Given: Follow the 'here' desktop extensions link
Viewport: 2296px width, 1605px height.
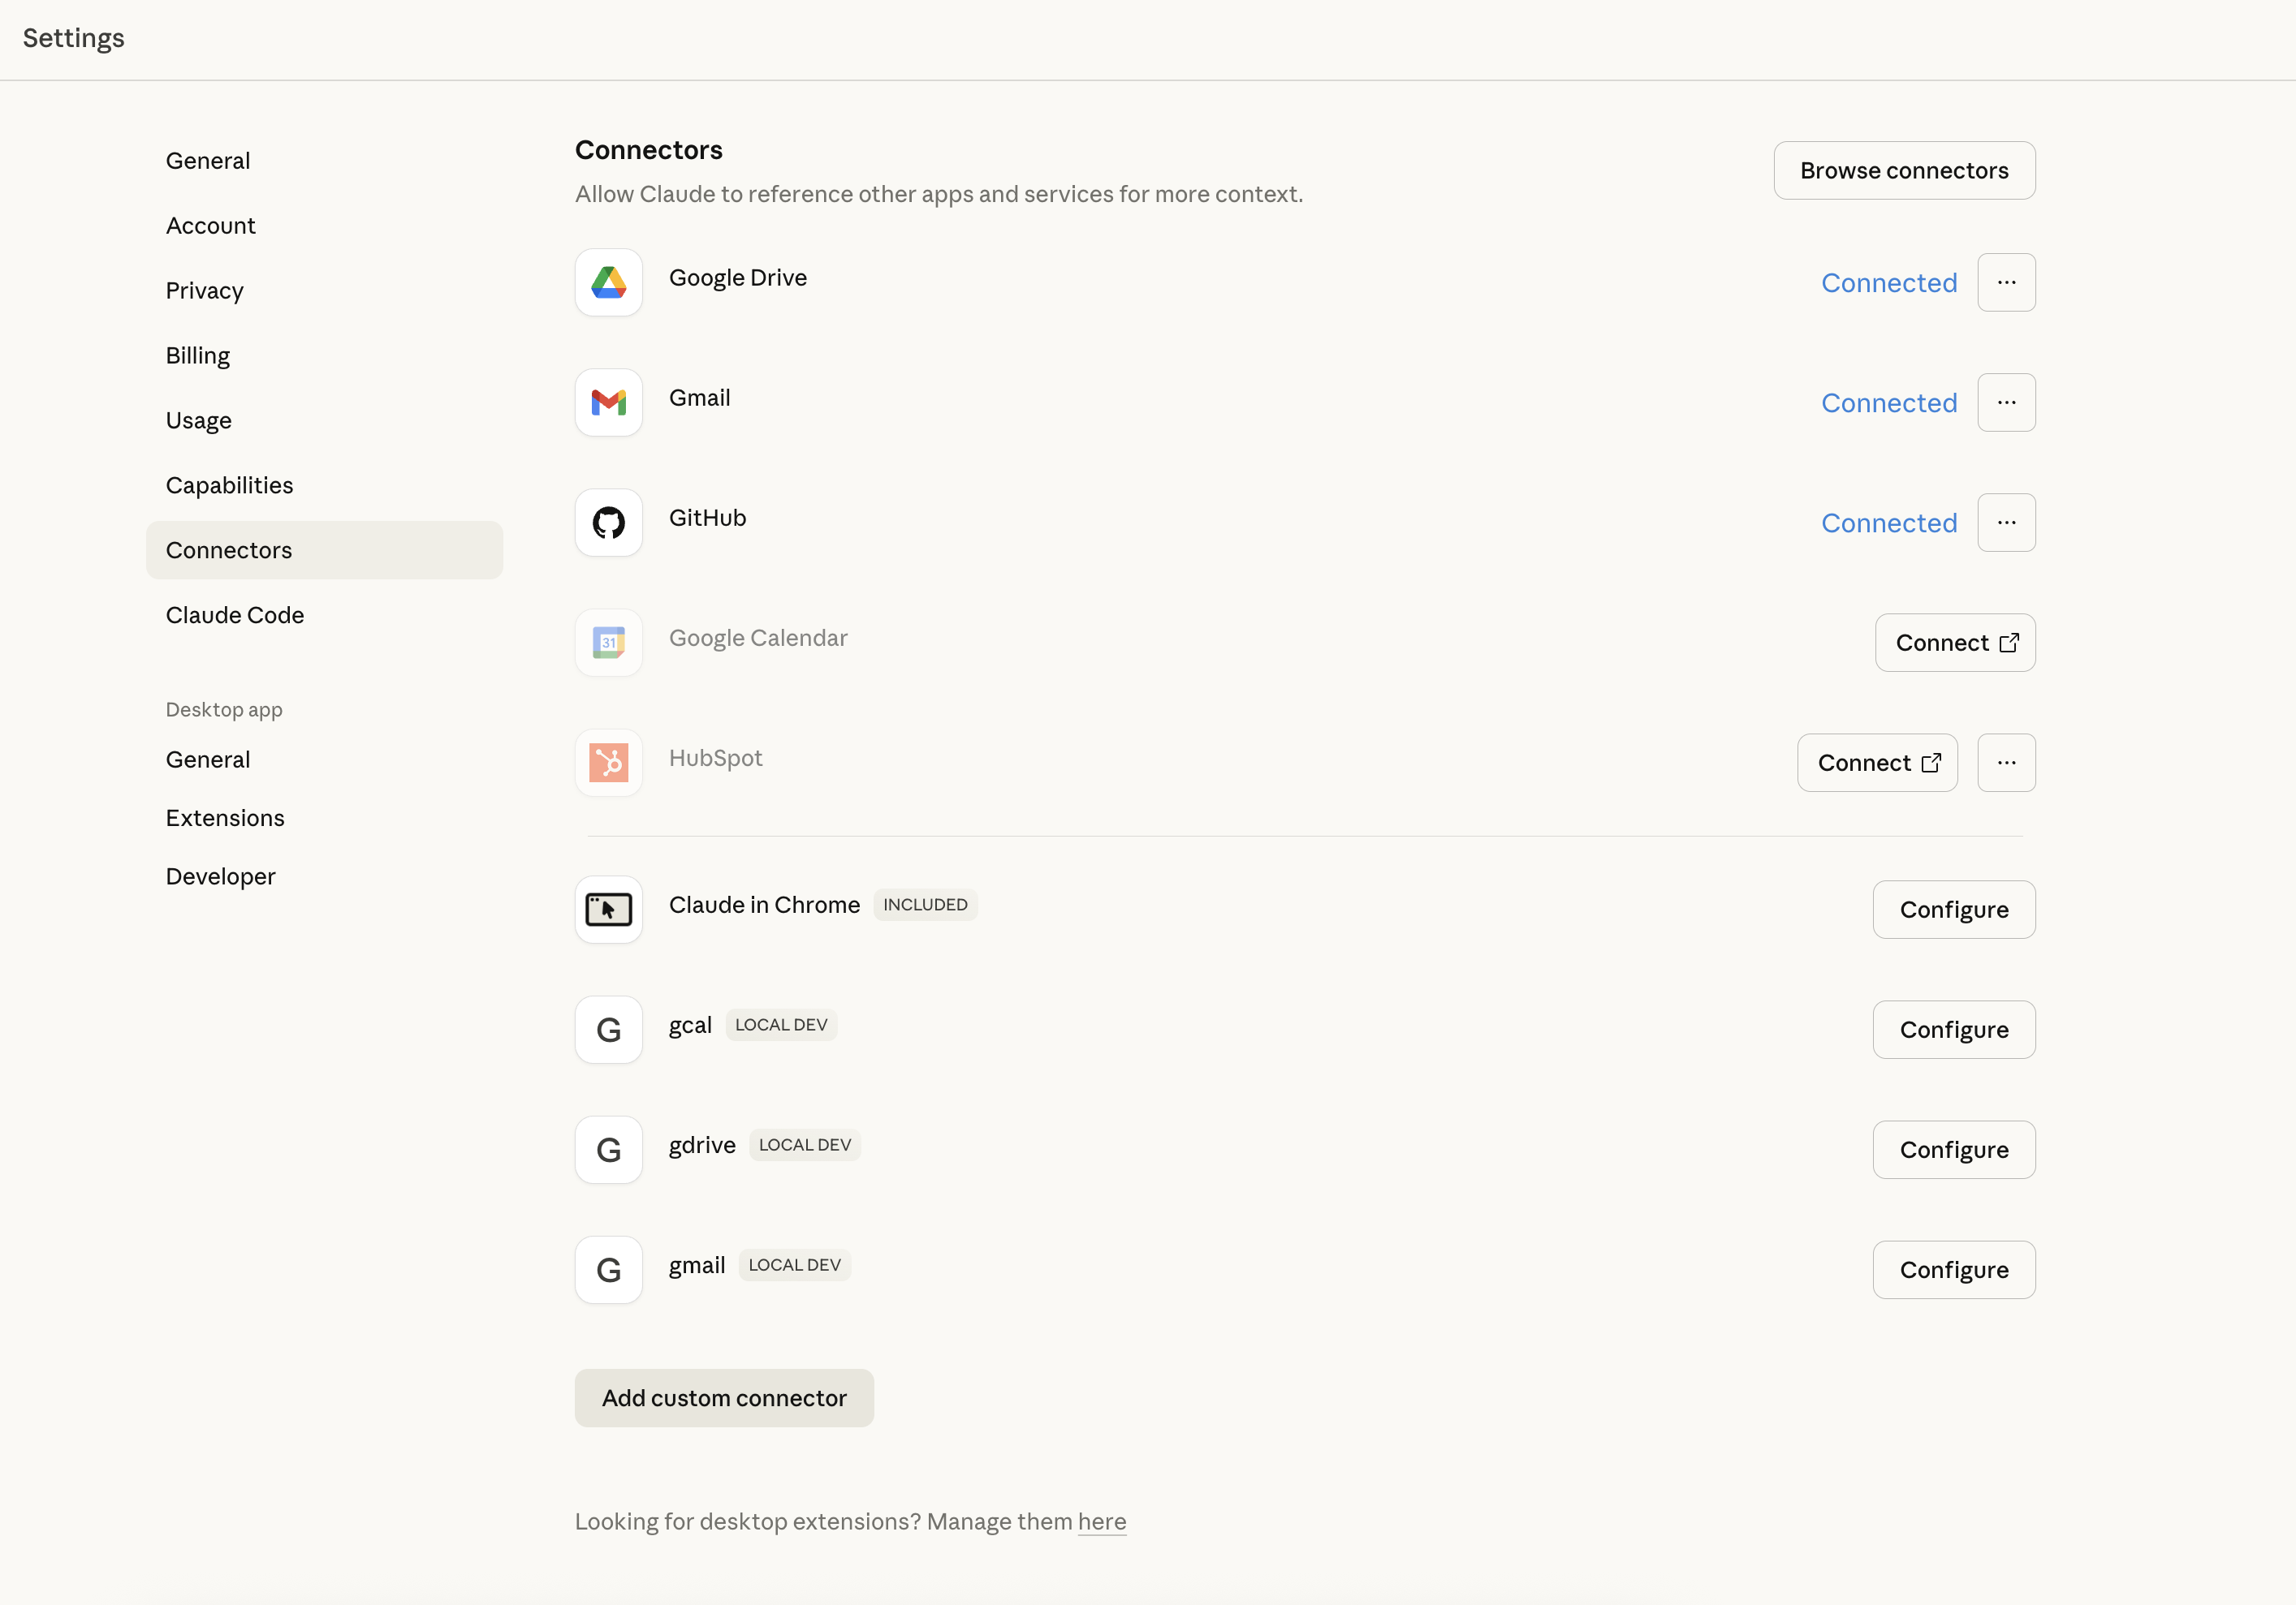Looking at the screenshot, I should pyautogui.click(x=1101, y=1521).
